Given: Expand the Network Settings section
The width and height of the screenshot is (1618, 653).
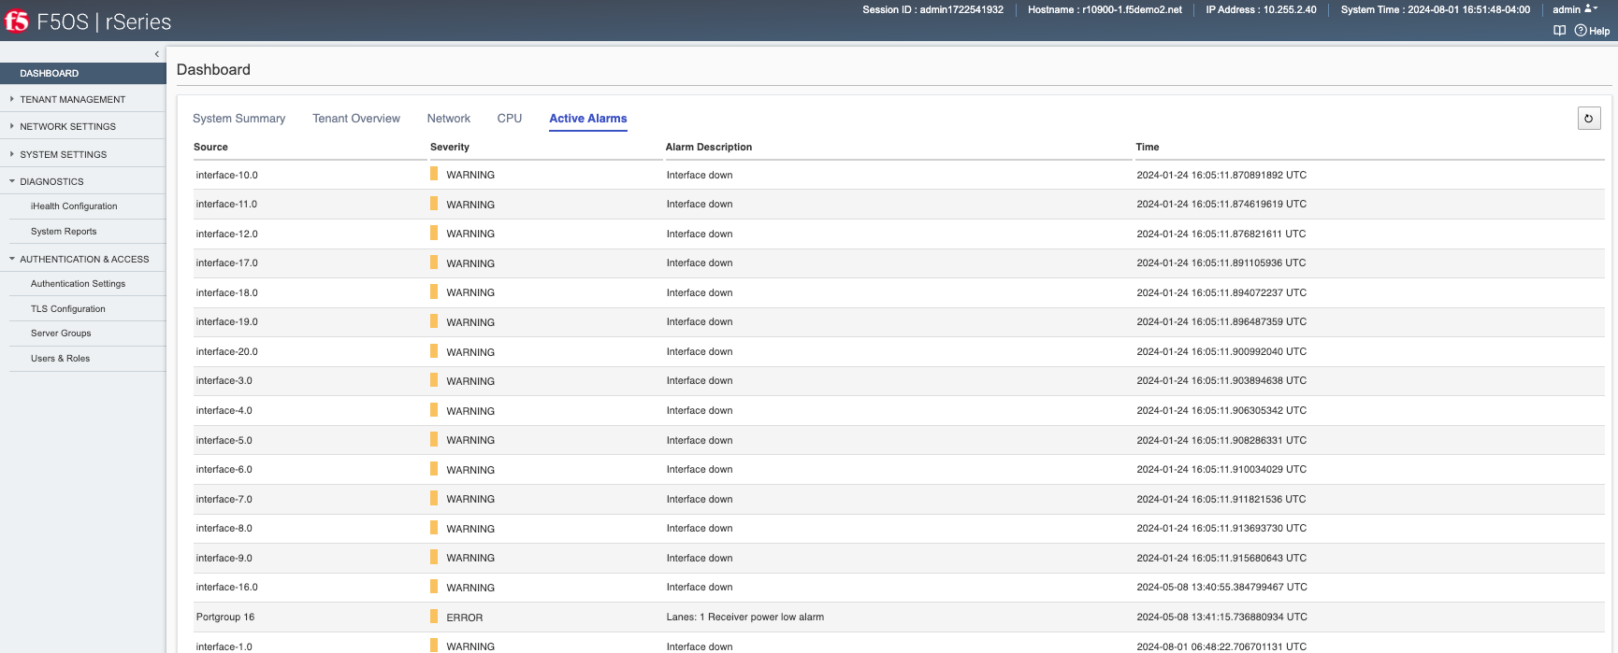Looking at the screenshot, I should (67, 126).
